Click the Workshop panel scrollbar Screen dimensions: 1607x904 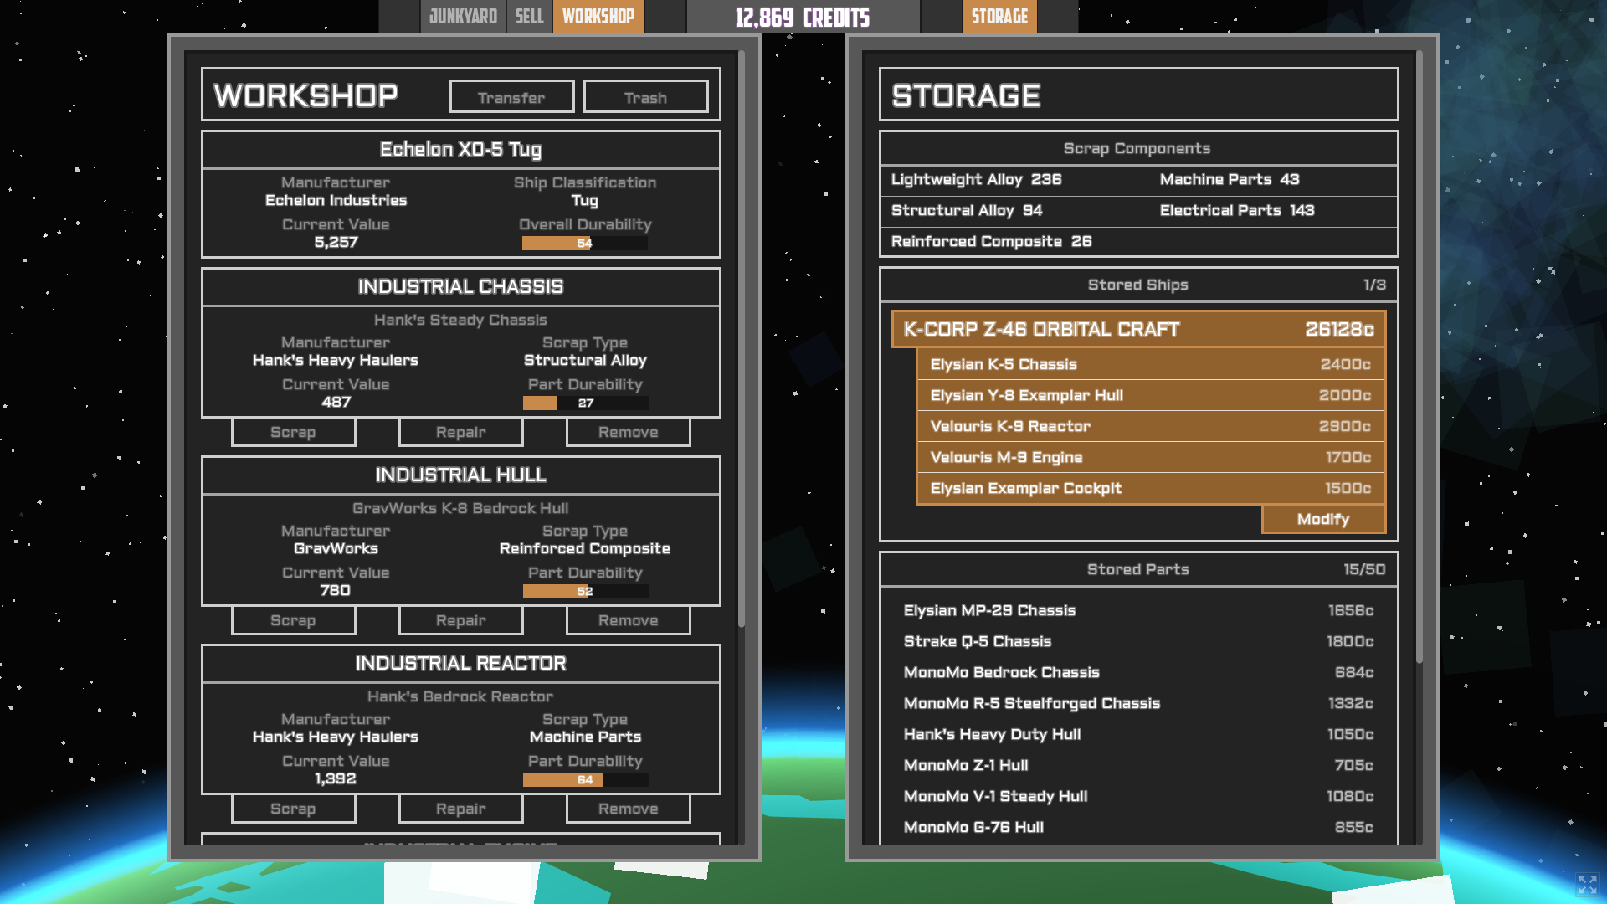(x=742, y=339)
